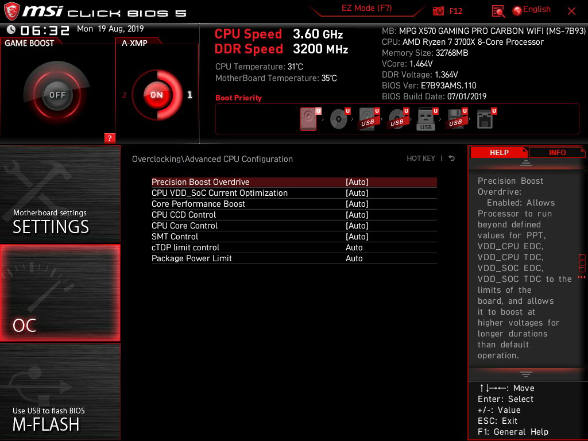
Task: Select the Package Power Limit label
Action: click(192, 258)
